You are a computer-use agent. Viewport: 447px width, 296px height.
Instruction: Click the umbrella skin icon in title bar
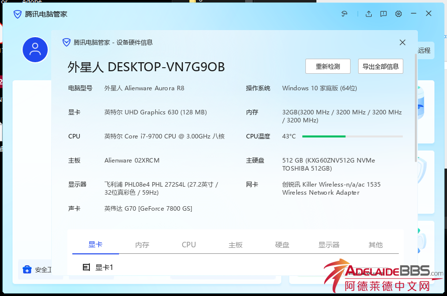tap(345, 14)
